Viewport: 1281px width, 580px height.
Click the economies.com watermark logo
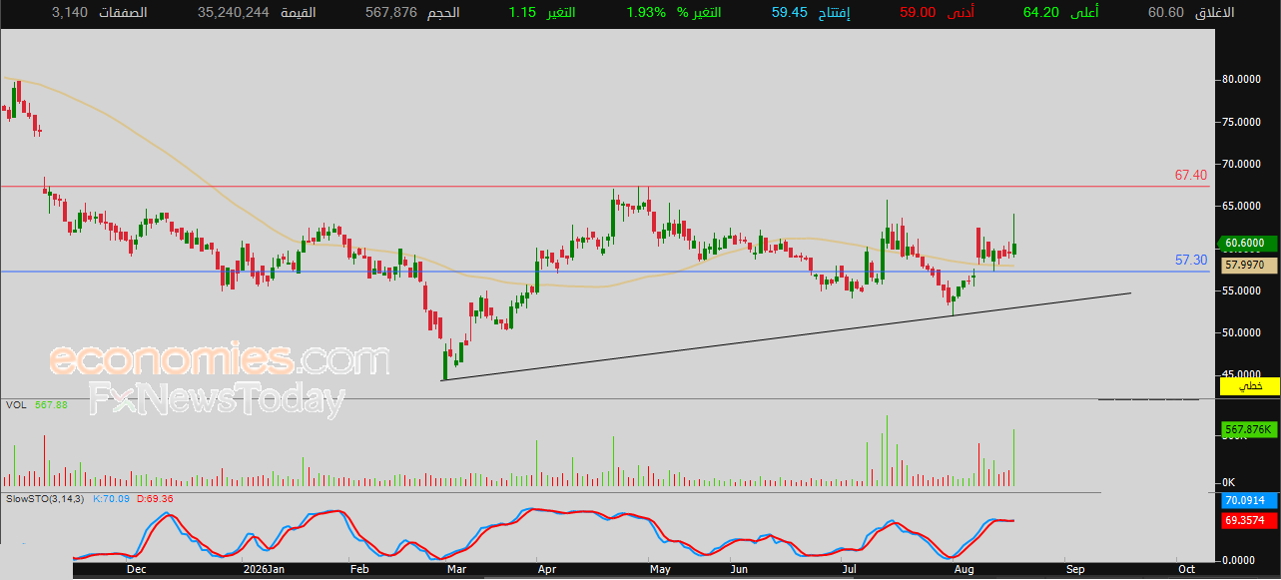click(x=220, y=359)
